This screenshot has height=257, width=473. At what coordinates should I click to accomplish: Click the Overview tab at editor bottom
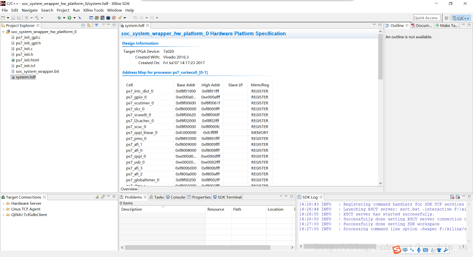click(129, 189)
